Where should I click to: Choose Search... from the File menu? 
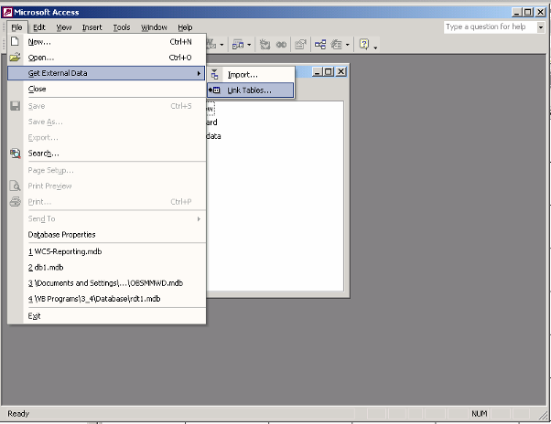[x=106, y=154]
